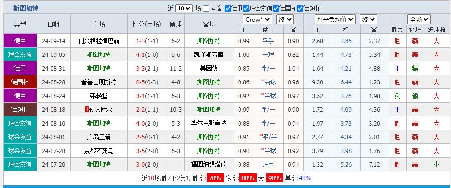Screen dimensions: 451x188
Task: Open the 终 dropdown next to Crow*
Action: tap(285, 20)
